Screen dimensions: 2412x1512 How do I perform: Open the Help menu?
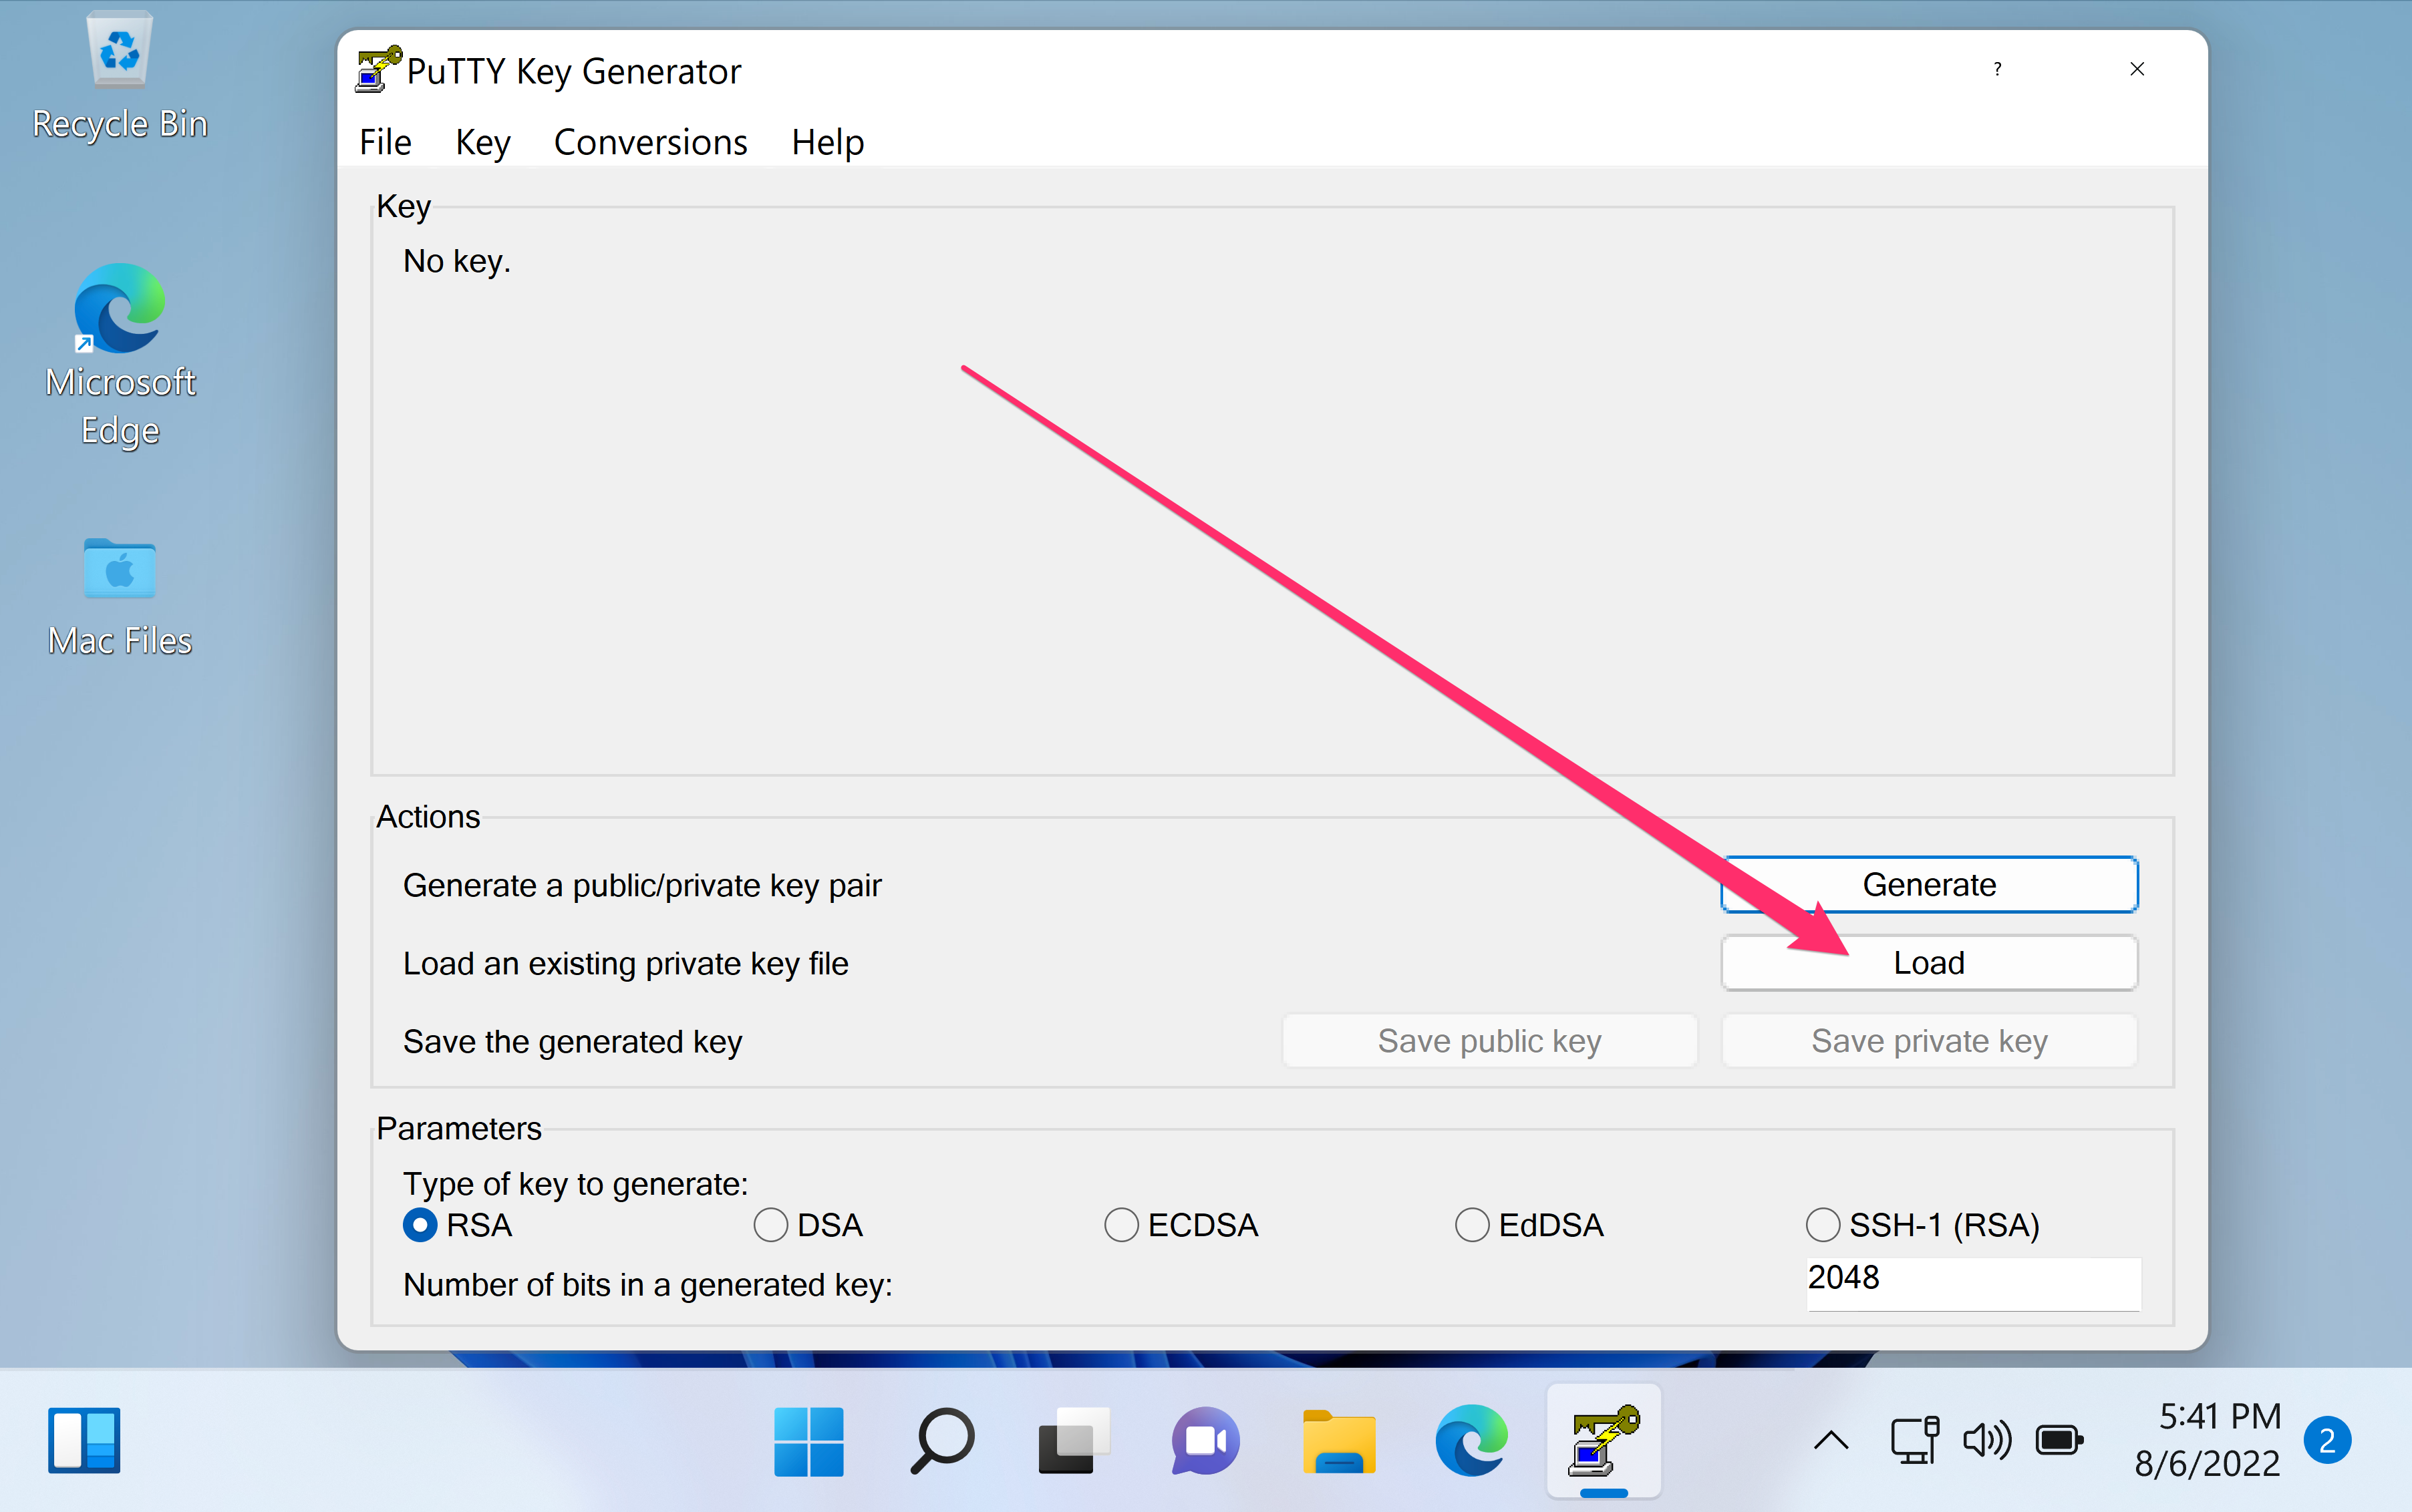[x=827, y=142]
